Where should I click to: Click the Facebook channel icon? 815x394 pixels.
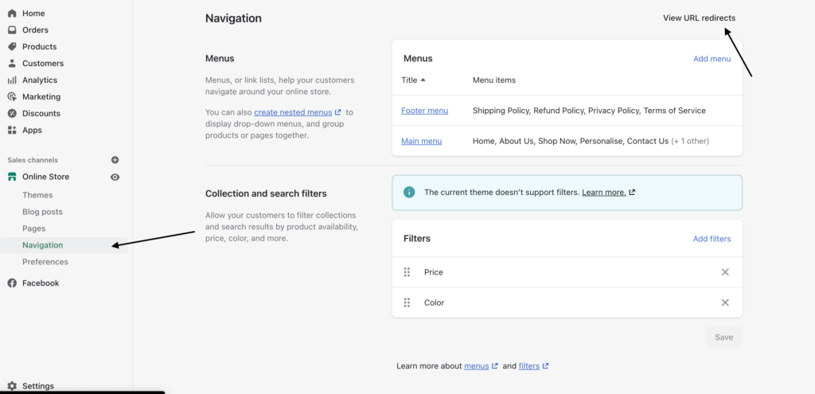pyautogui.click(x=12, y=283)
